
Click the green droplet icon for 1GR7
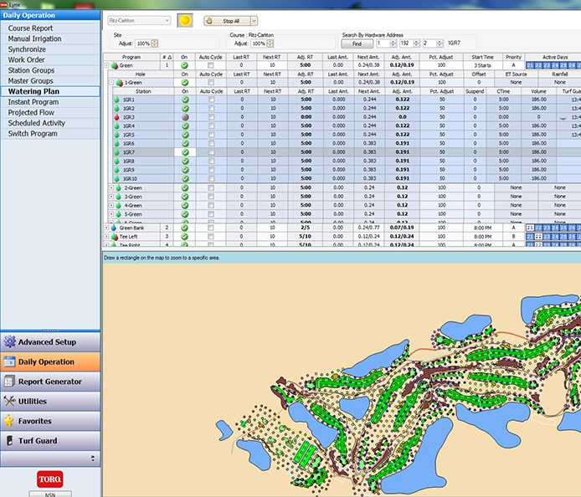116,152
